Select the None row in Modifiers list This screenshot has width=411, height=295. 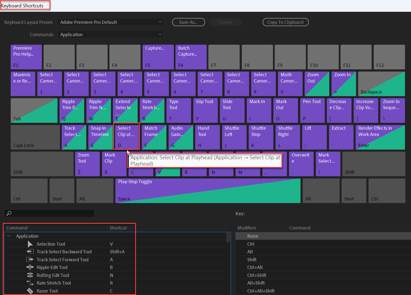click(x=323, y=236)
